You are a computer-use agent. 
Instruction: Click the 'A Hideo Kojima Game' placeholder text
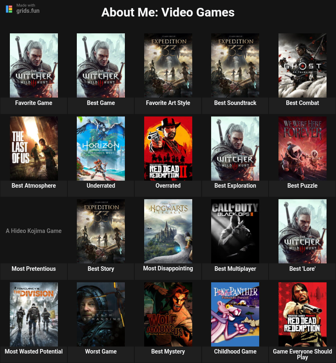coord(34,231)
